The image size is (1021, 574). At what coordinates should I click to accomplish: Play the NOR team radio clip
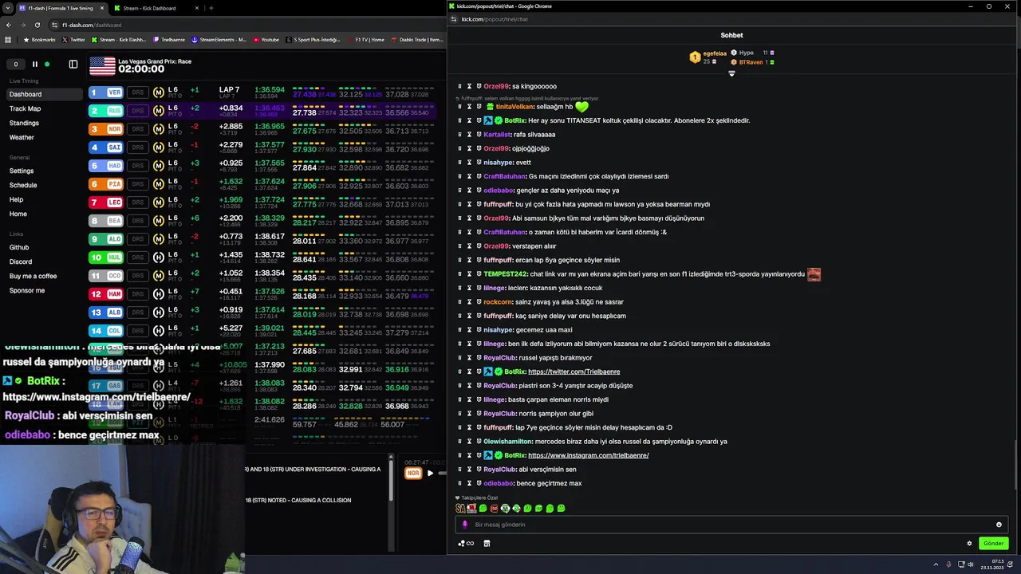(x=430, y=473)
